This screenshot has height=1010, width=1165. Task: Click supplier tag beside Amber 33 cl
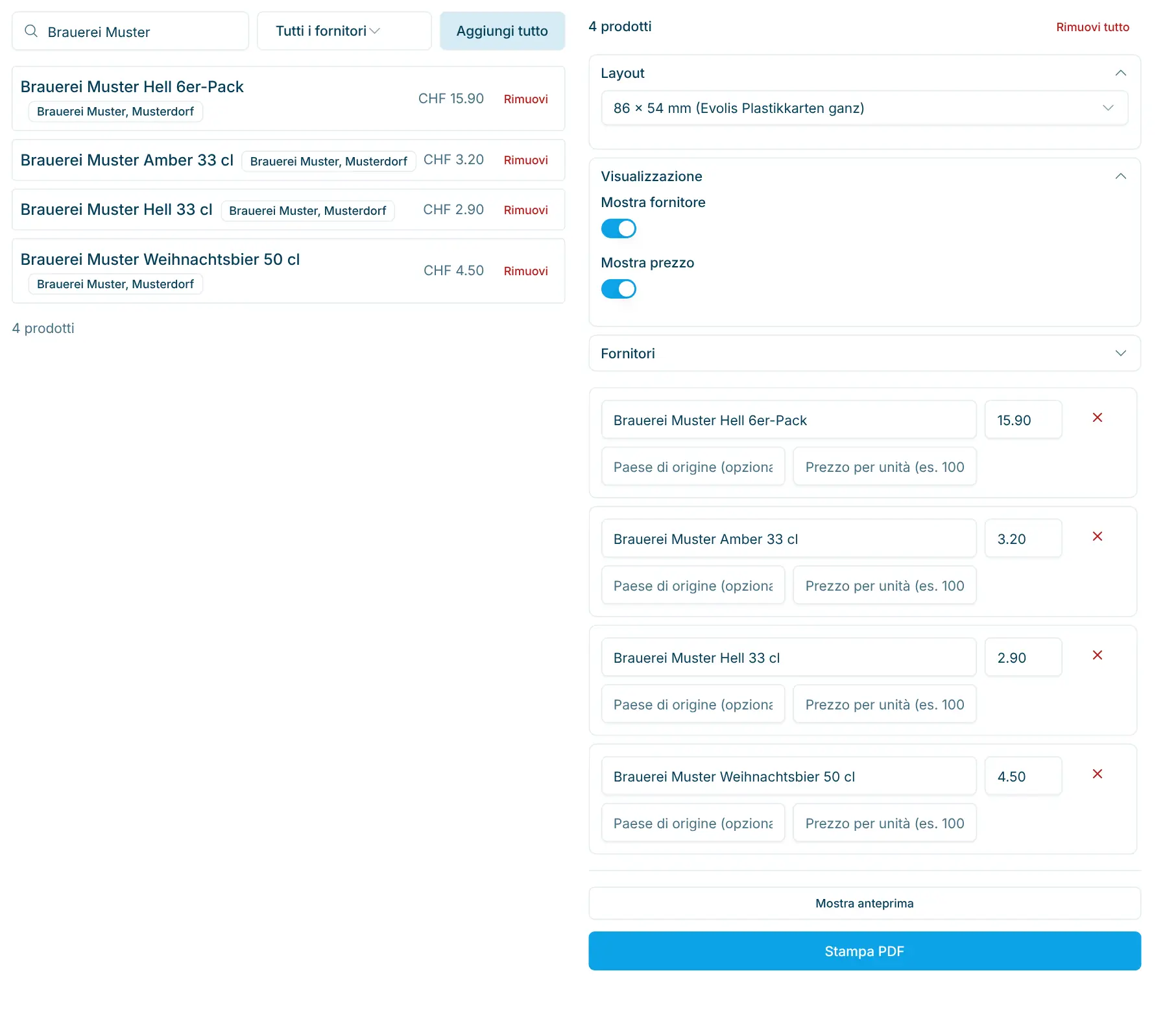328,161
